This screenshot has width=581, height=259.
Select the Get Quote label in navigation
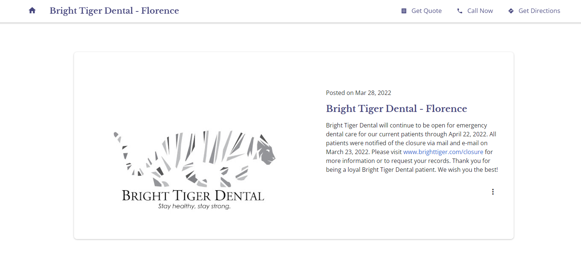pos(426,11)
